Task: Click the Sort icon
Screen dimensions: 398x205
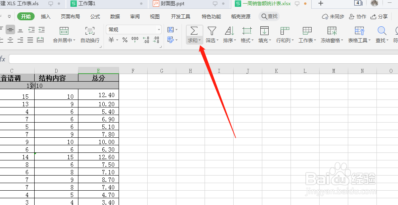Action: pyautogui.click(x=230, y=31)
